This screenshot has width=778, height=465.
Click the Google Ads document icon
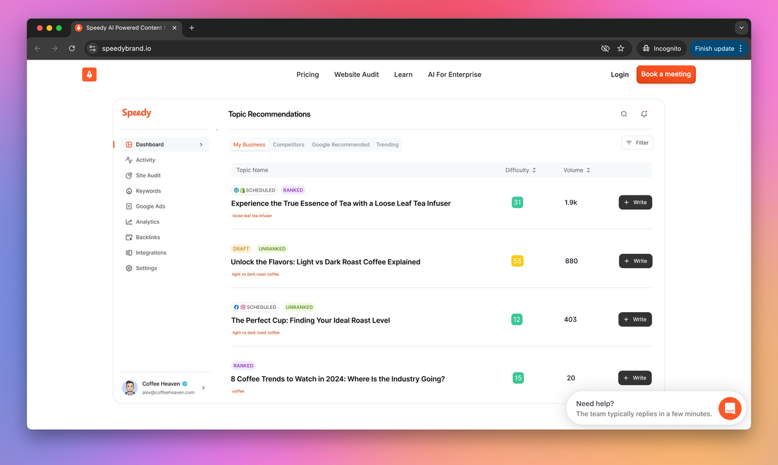pyautogui.click(x=129, y=207)
